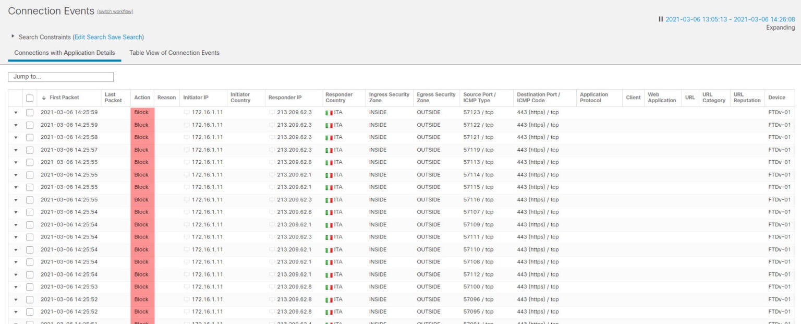Check the box for source port 57114 row
801x324 pixels.
[30, 175]
